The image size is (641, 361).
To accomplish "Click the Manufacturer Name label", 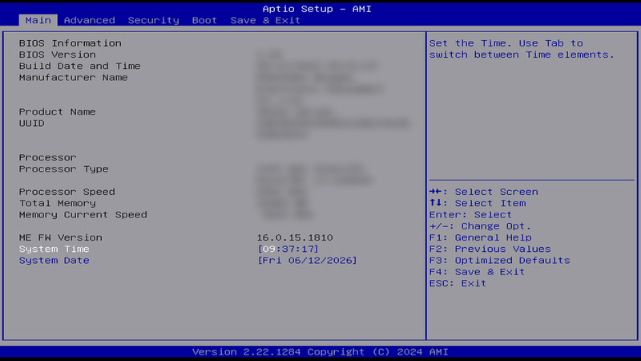I will click(x=73, y=77).
